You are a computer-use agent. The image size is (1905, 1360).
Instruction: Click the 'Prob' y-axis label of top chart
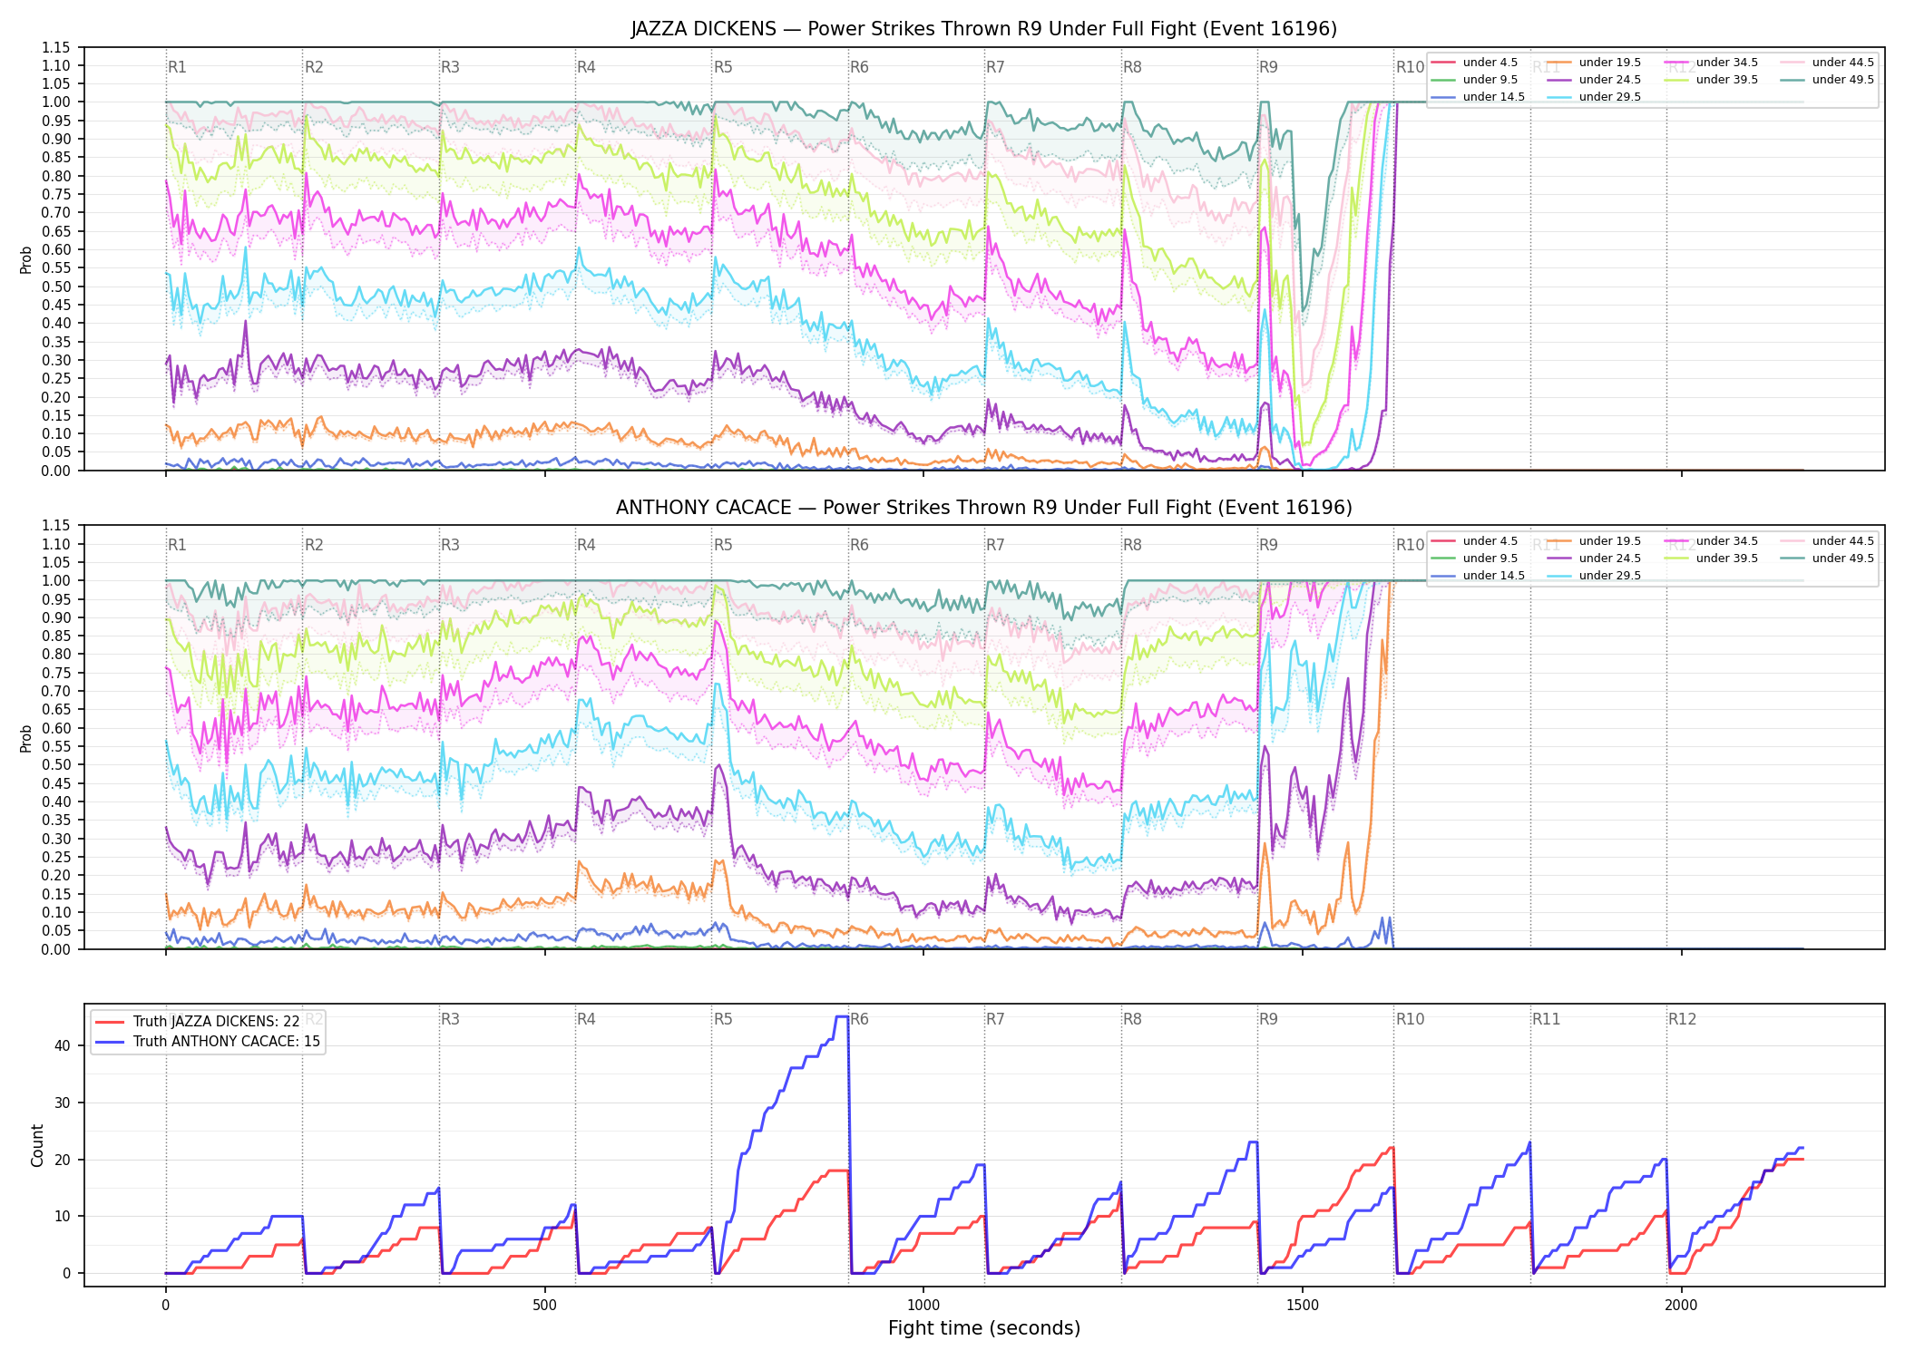[x=26, y=260]
